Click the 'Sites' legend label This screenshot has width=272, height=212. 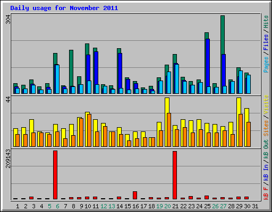pos(266,128)
